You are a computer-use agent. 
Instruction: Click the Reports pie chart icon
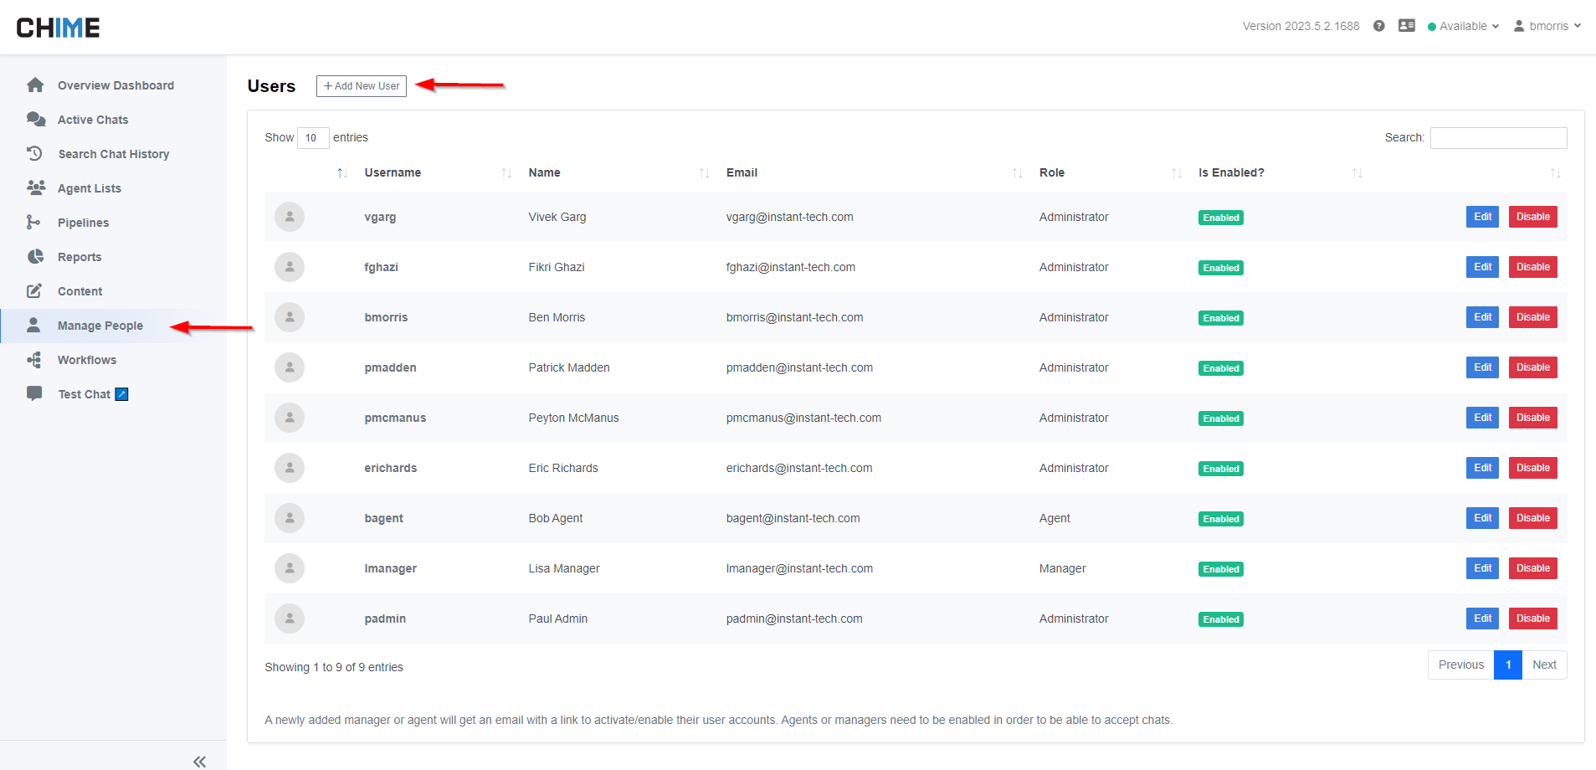click(x=35, y=257)
